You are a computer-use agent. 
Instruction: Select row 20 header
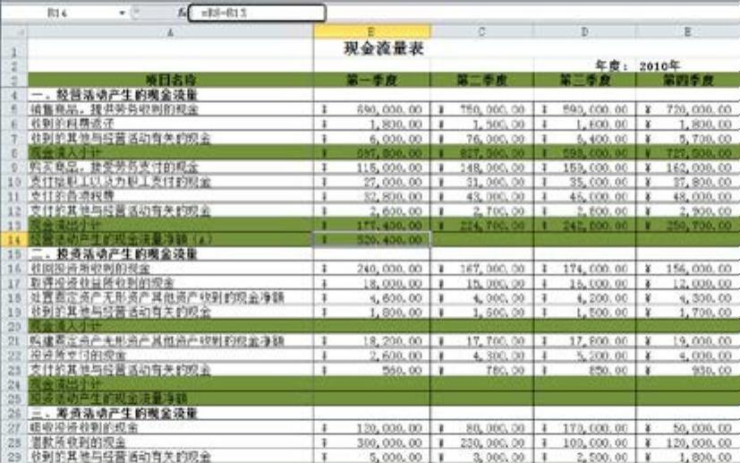[x=14, y=327]
